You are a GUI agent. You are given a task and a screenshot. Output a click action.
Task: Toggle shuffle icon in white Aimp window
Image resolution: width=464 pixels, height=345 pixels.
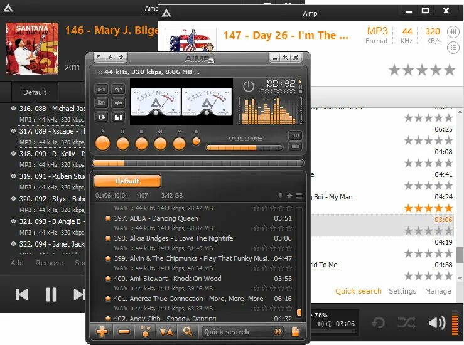coord(406,322)
